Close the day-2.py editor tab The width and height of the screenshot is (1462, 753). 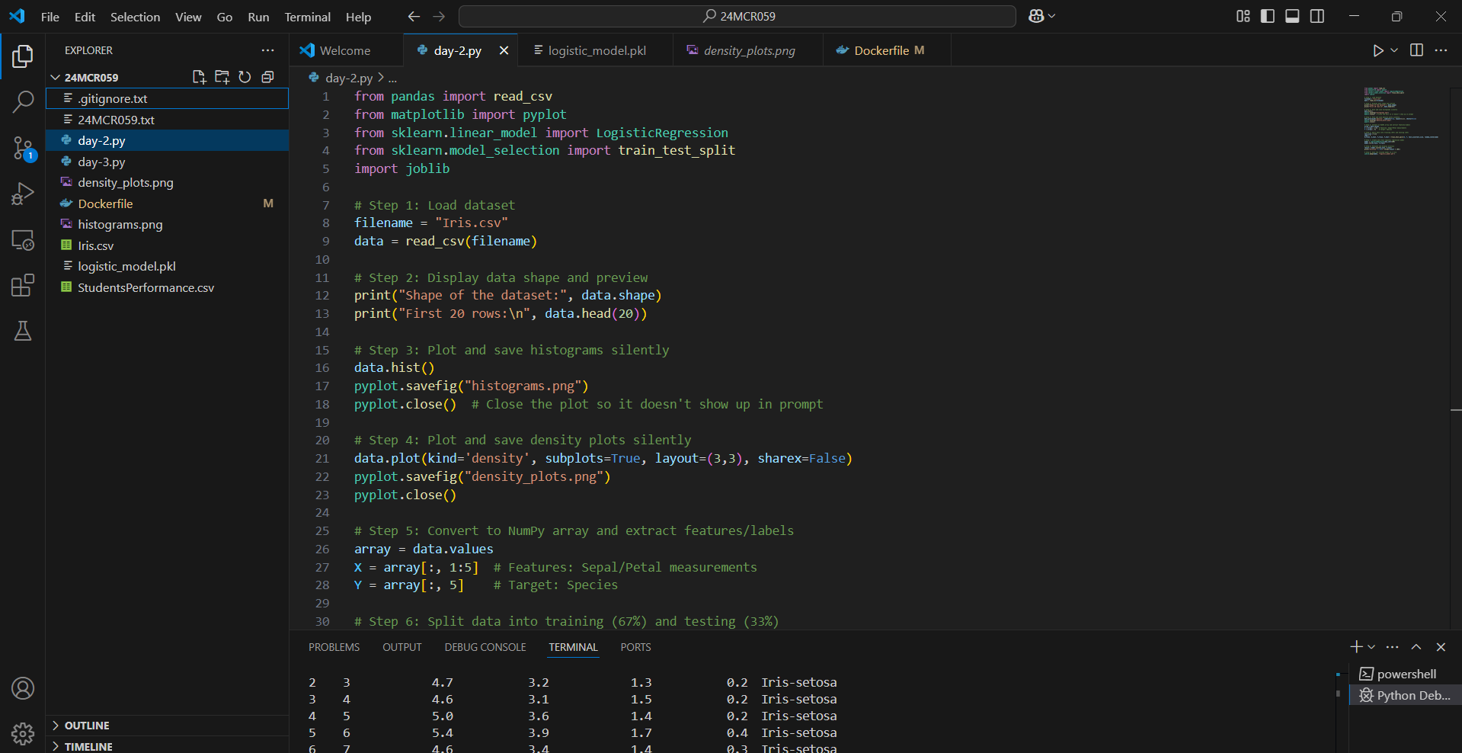[x=504, y=50]
